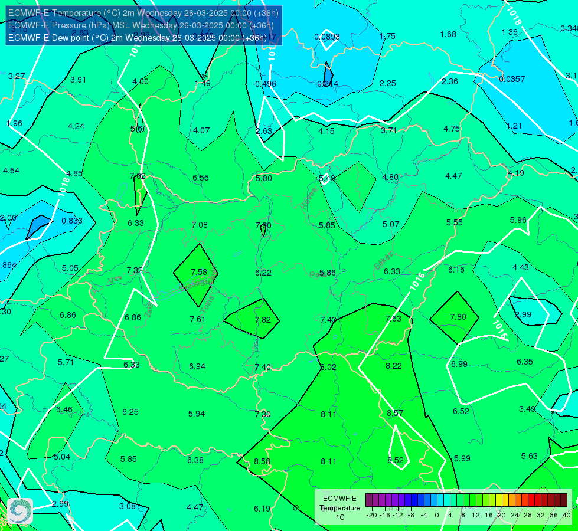Image resolution: width=578 pixels, height=531 pixels.
Task: Click the swirl logo icon at bottom-left corner
Action: click(20, 511)
